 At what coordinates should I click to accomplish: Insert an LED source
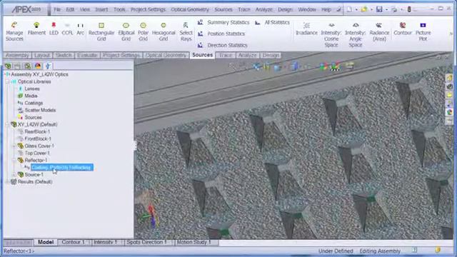click(54, 29)
